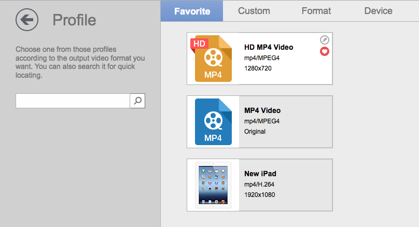
Task: Focus the profile search text field
Action: click(73, 101)
